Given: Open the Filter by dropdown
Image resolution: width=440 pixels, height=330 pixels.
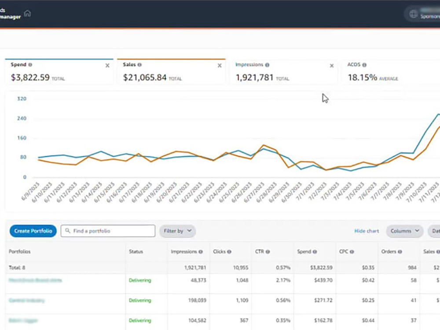Looking at the screenshot, I should tap(178, 231).
